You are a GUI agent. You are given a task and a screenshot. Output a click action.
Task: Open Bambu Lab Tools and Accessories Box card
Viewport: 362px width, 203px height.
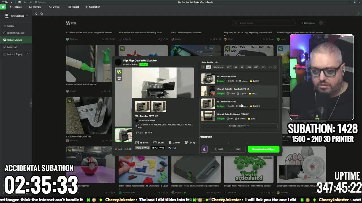click(x=196, y=170)
